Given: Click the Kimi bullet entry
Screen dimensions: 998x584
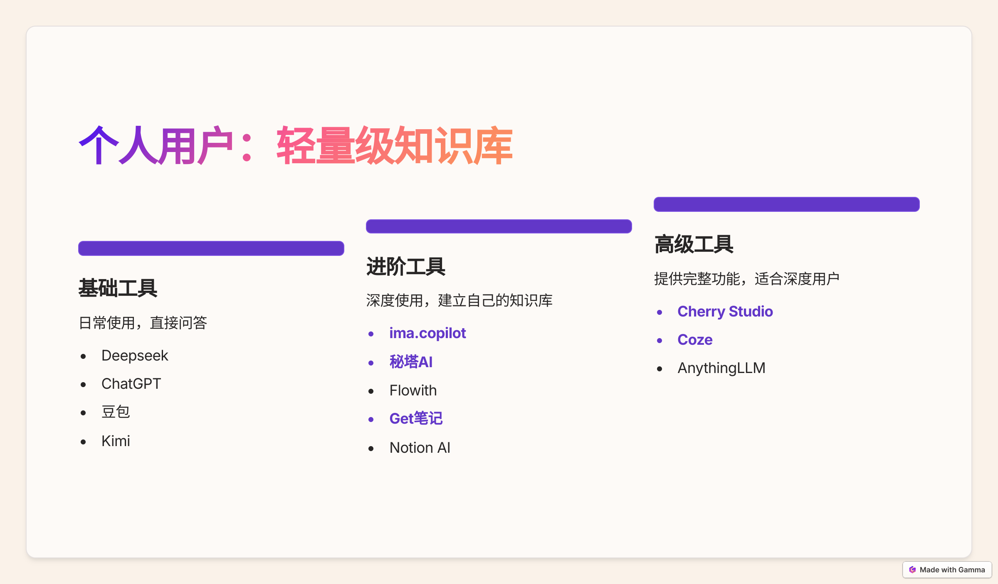Looking at the screenshot, I should click(116, 441).
